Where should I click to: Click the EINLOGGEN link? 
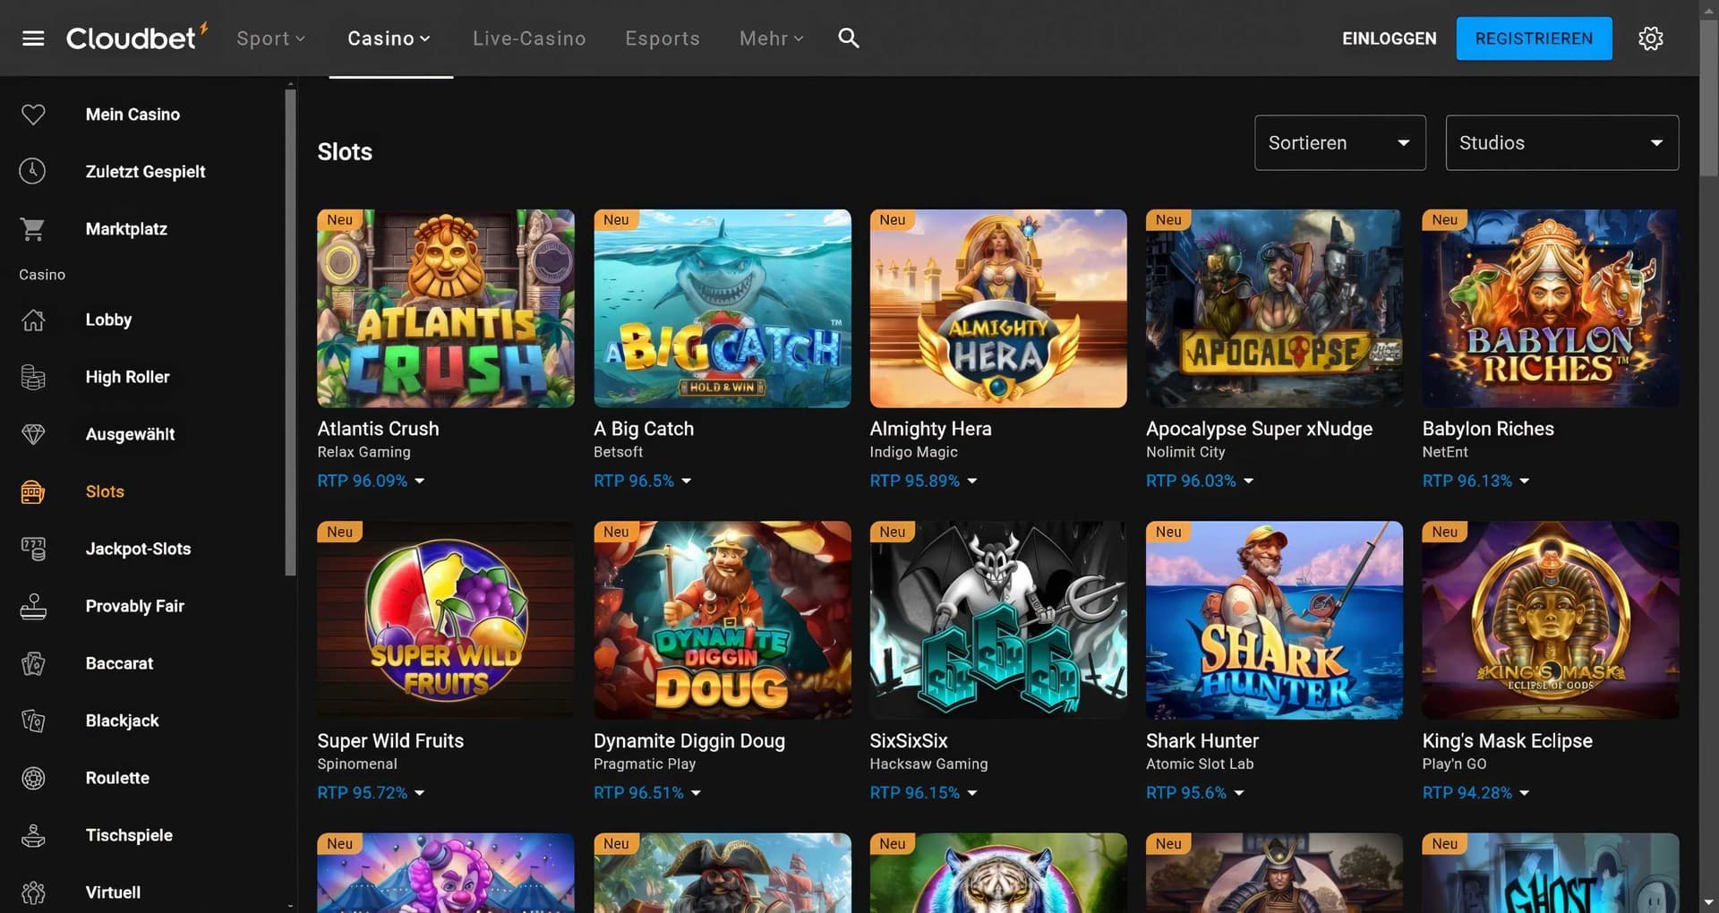coord(1389,38)
